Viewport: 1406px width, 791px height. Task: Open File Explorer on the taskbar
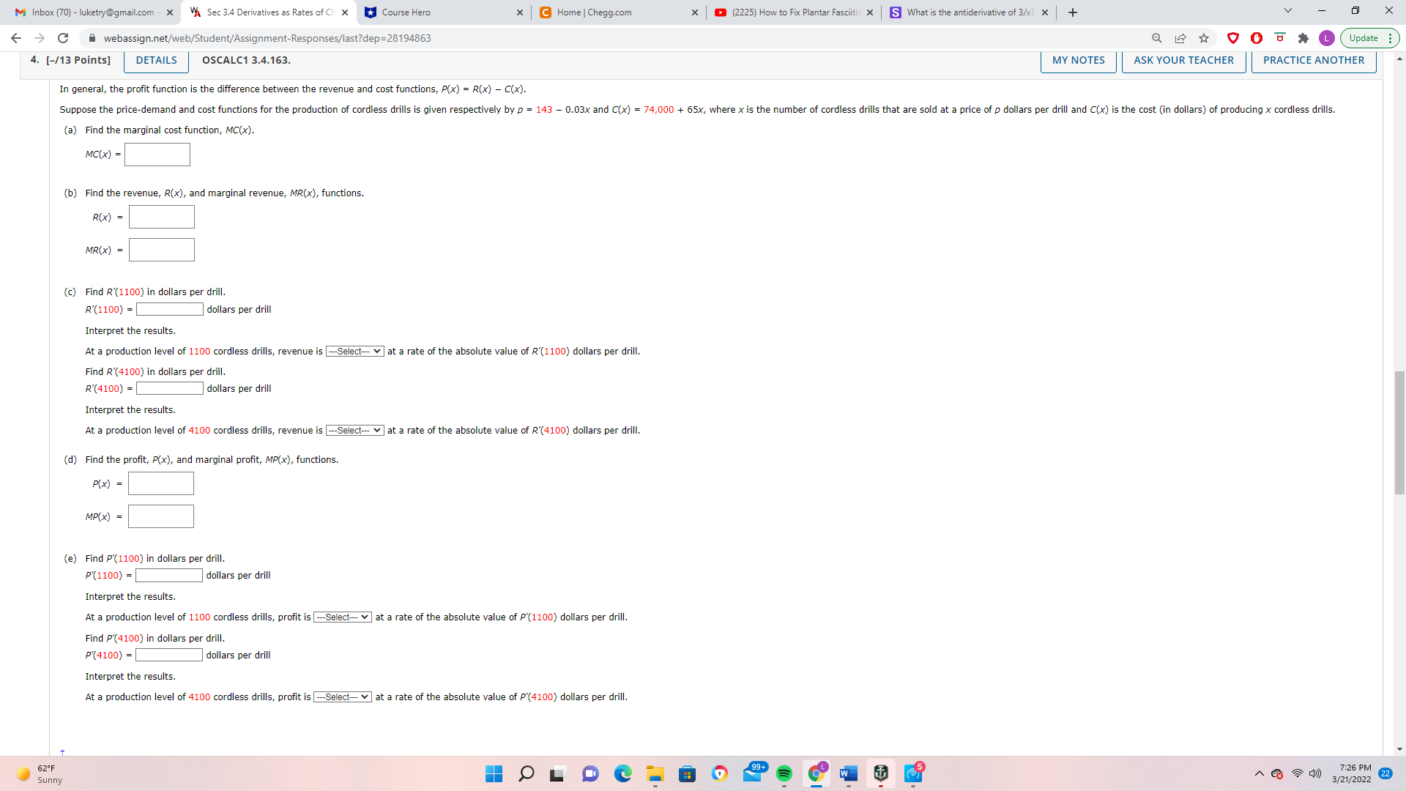coord(655,773)
